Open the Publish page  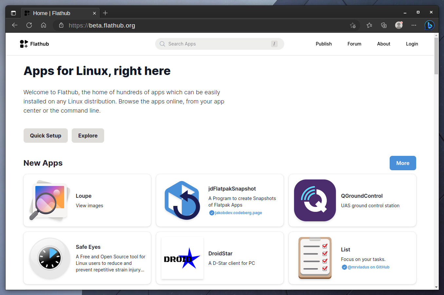pyautogui.click(x=324, y=44)
